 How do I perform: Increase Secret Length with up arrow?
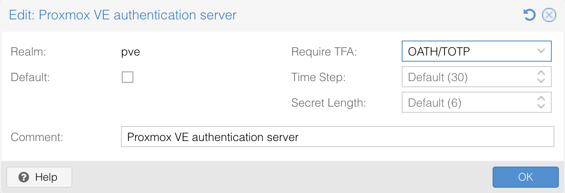(x=542, y=99)
